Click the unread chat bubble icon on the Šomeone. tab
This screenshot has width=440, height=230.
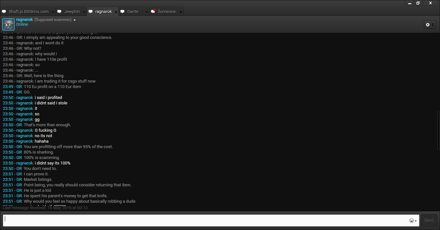[x=153, y=12]
